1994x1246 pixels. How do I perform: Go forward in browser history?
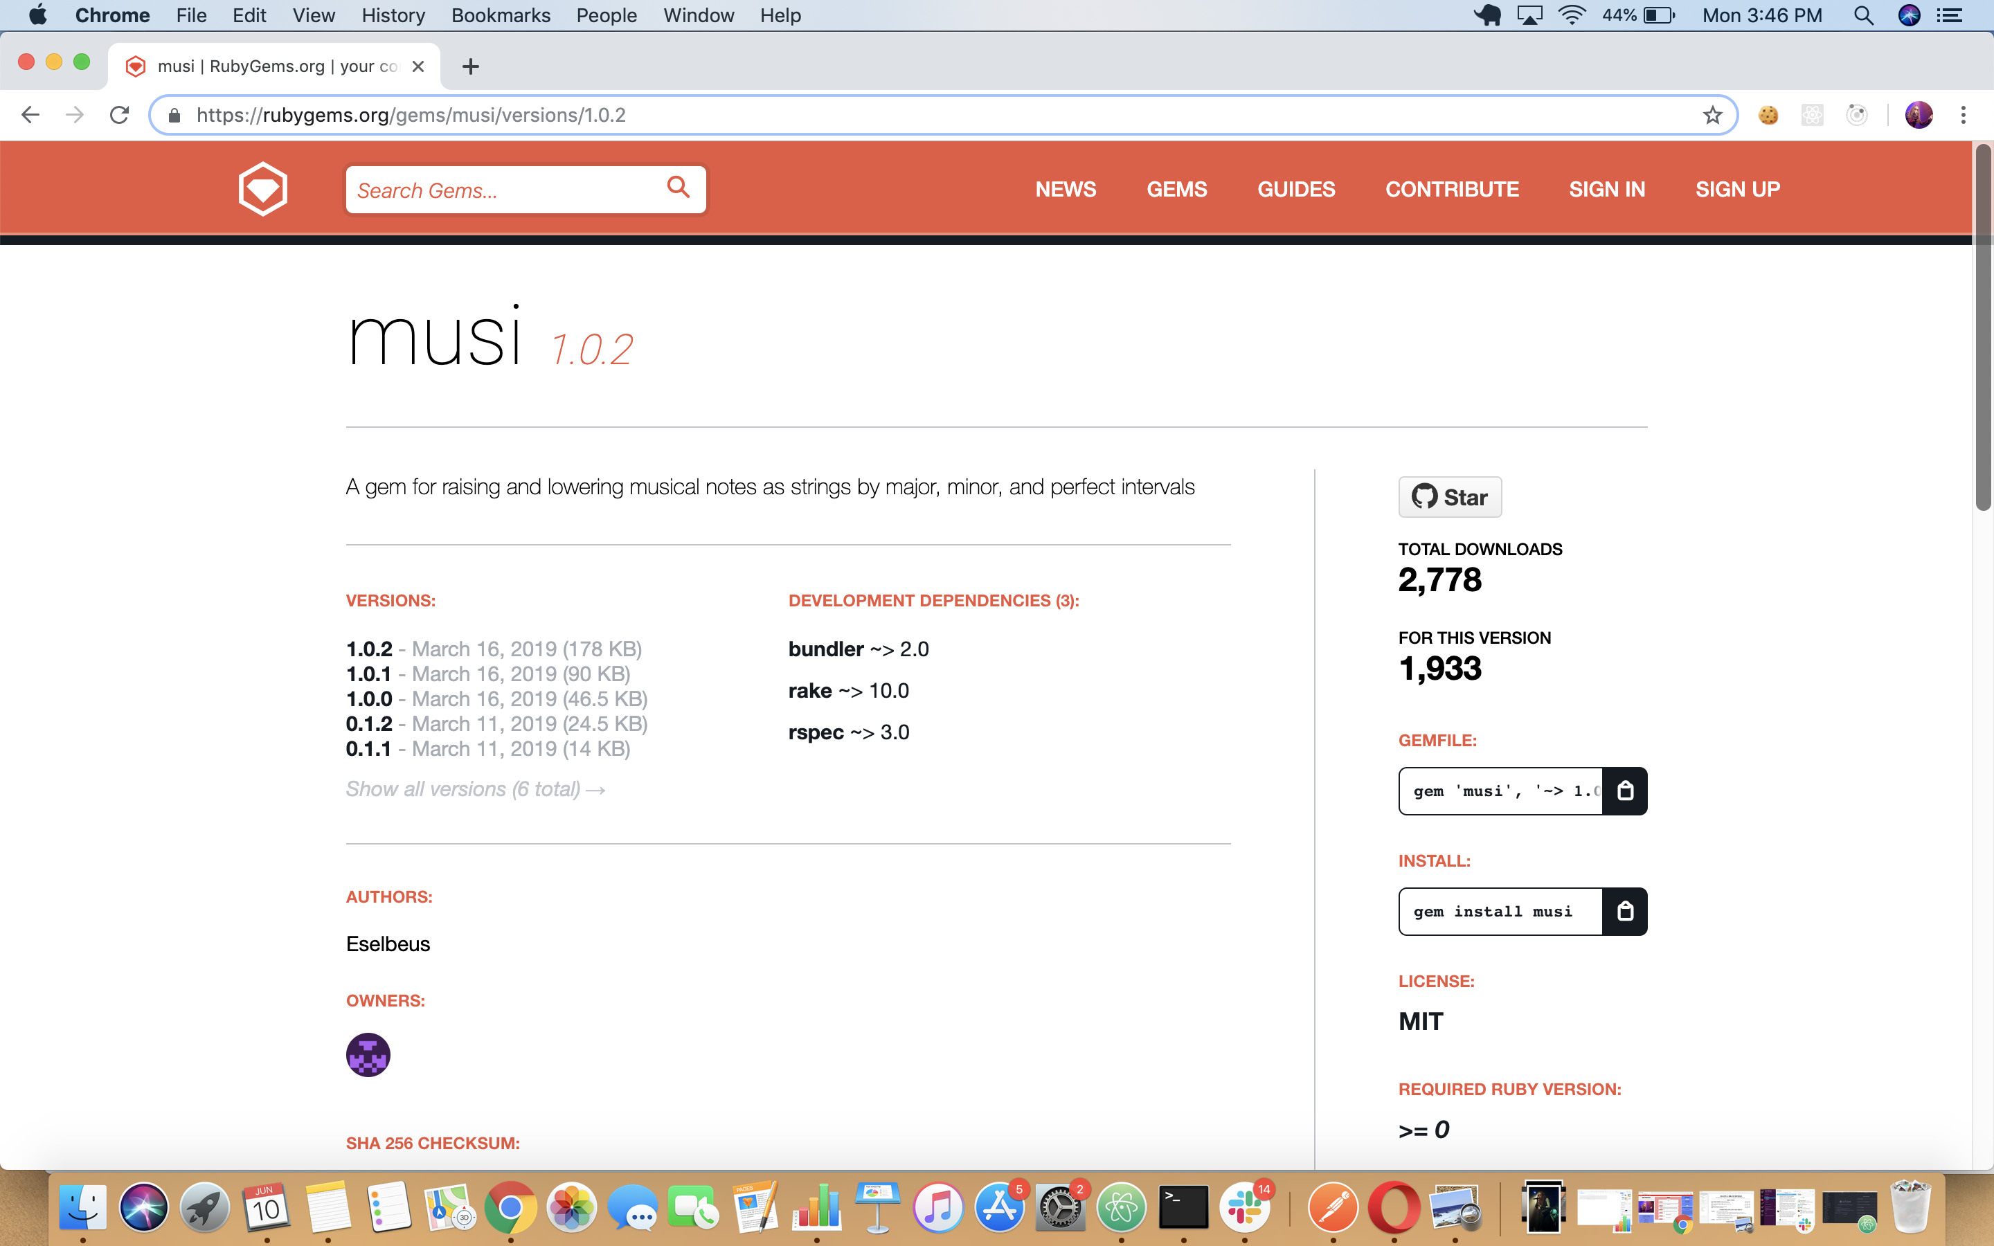[75, 116]
